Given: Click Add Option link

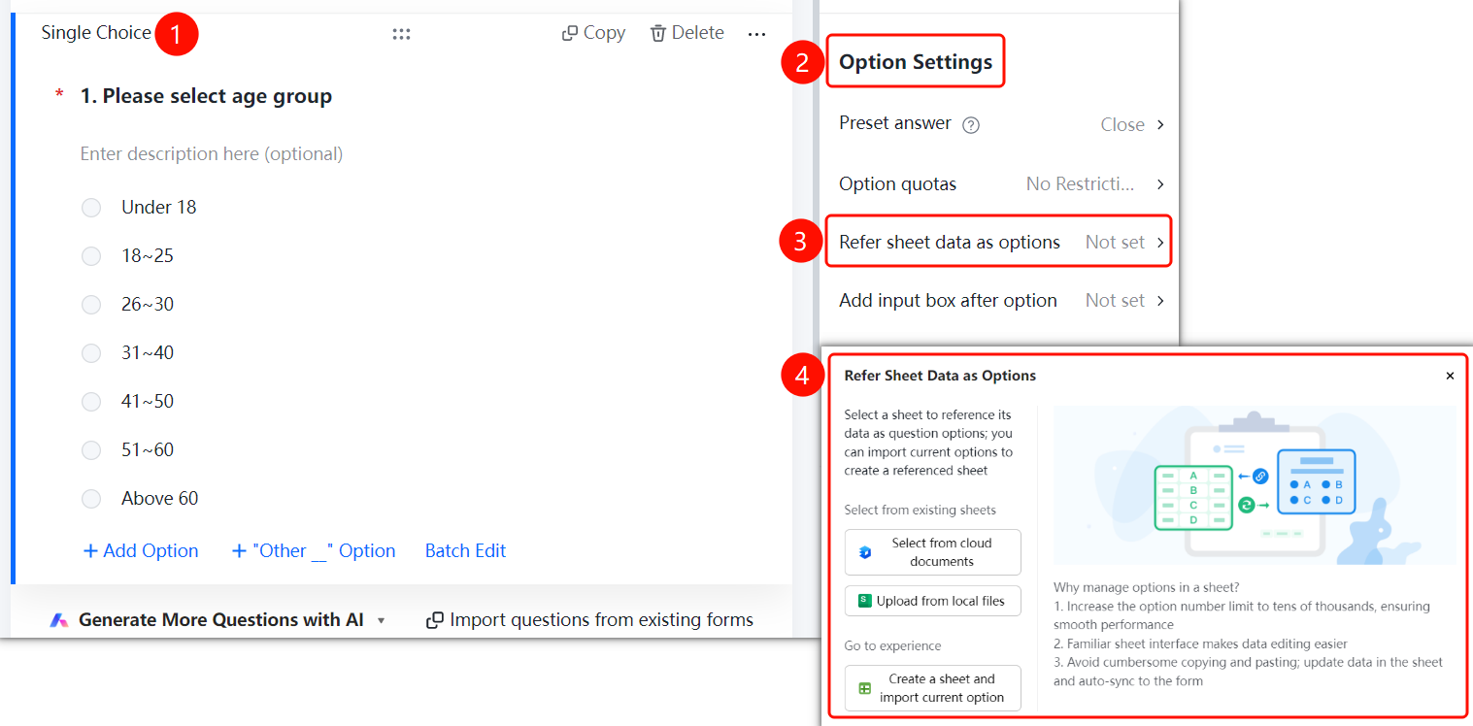Looking at the screenshot, I should [141, 551].
